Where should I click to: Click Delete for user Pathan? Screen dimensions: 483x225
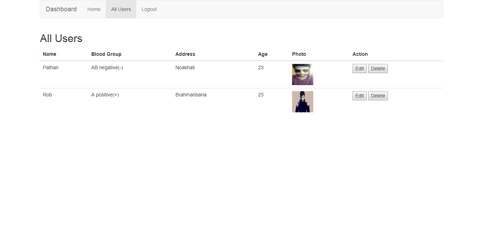[378, 69]
